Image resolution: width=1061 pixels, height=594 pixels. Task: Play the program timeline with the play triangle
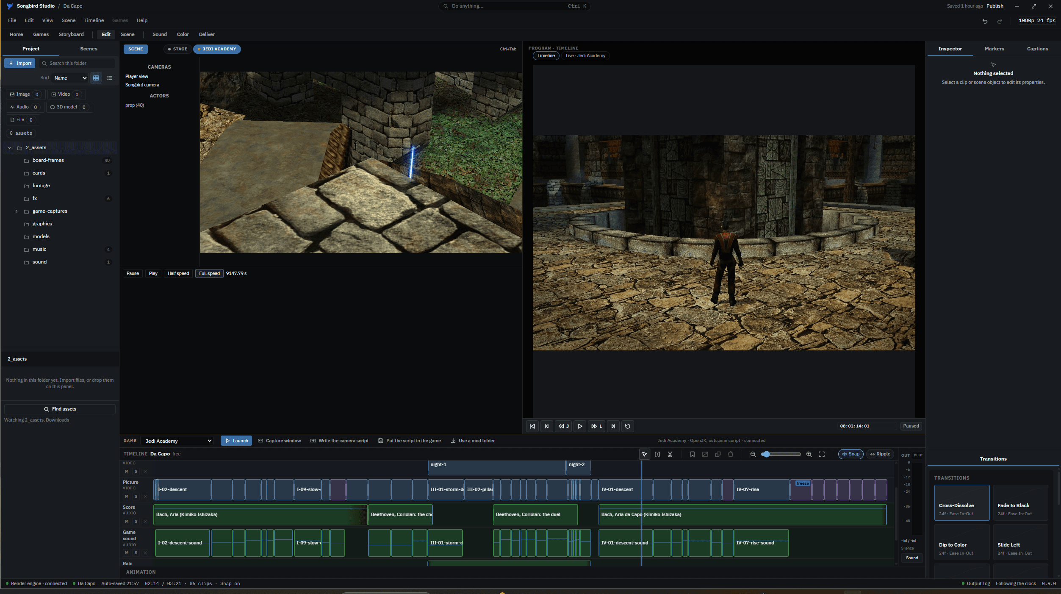coord(580,426)
